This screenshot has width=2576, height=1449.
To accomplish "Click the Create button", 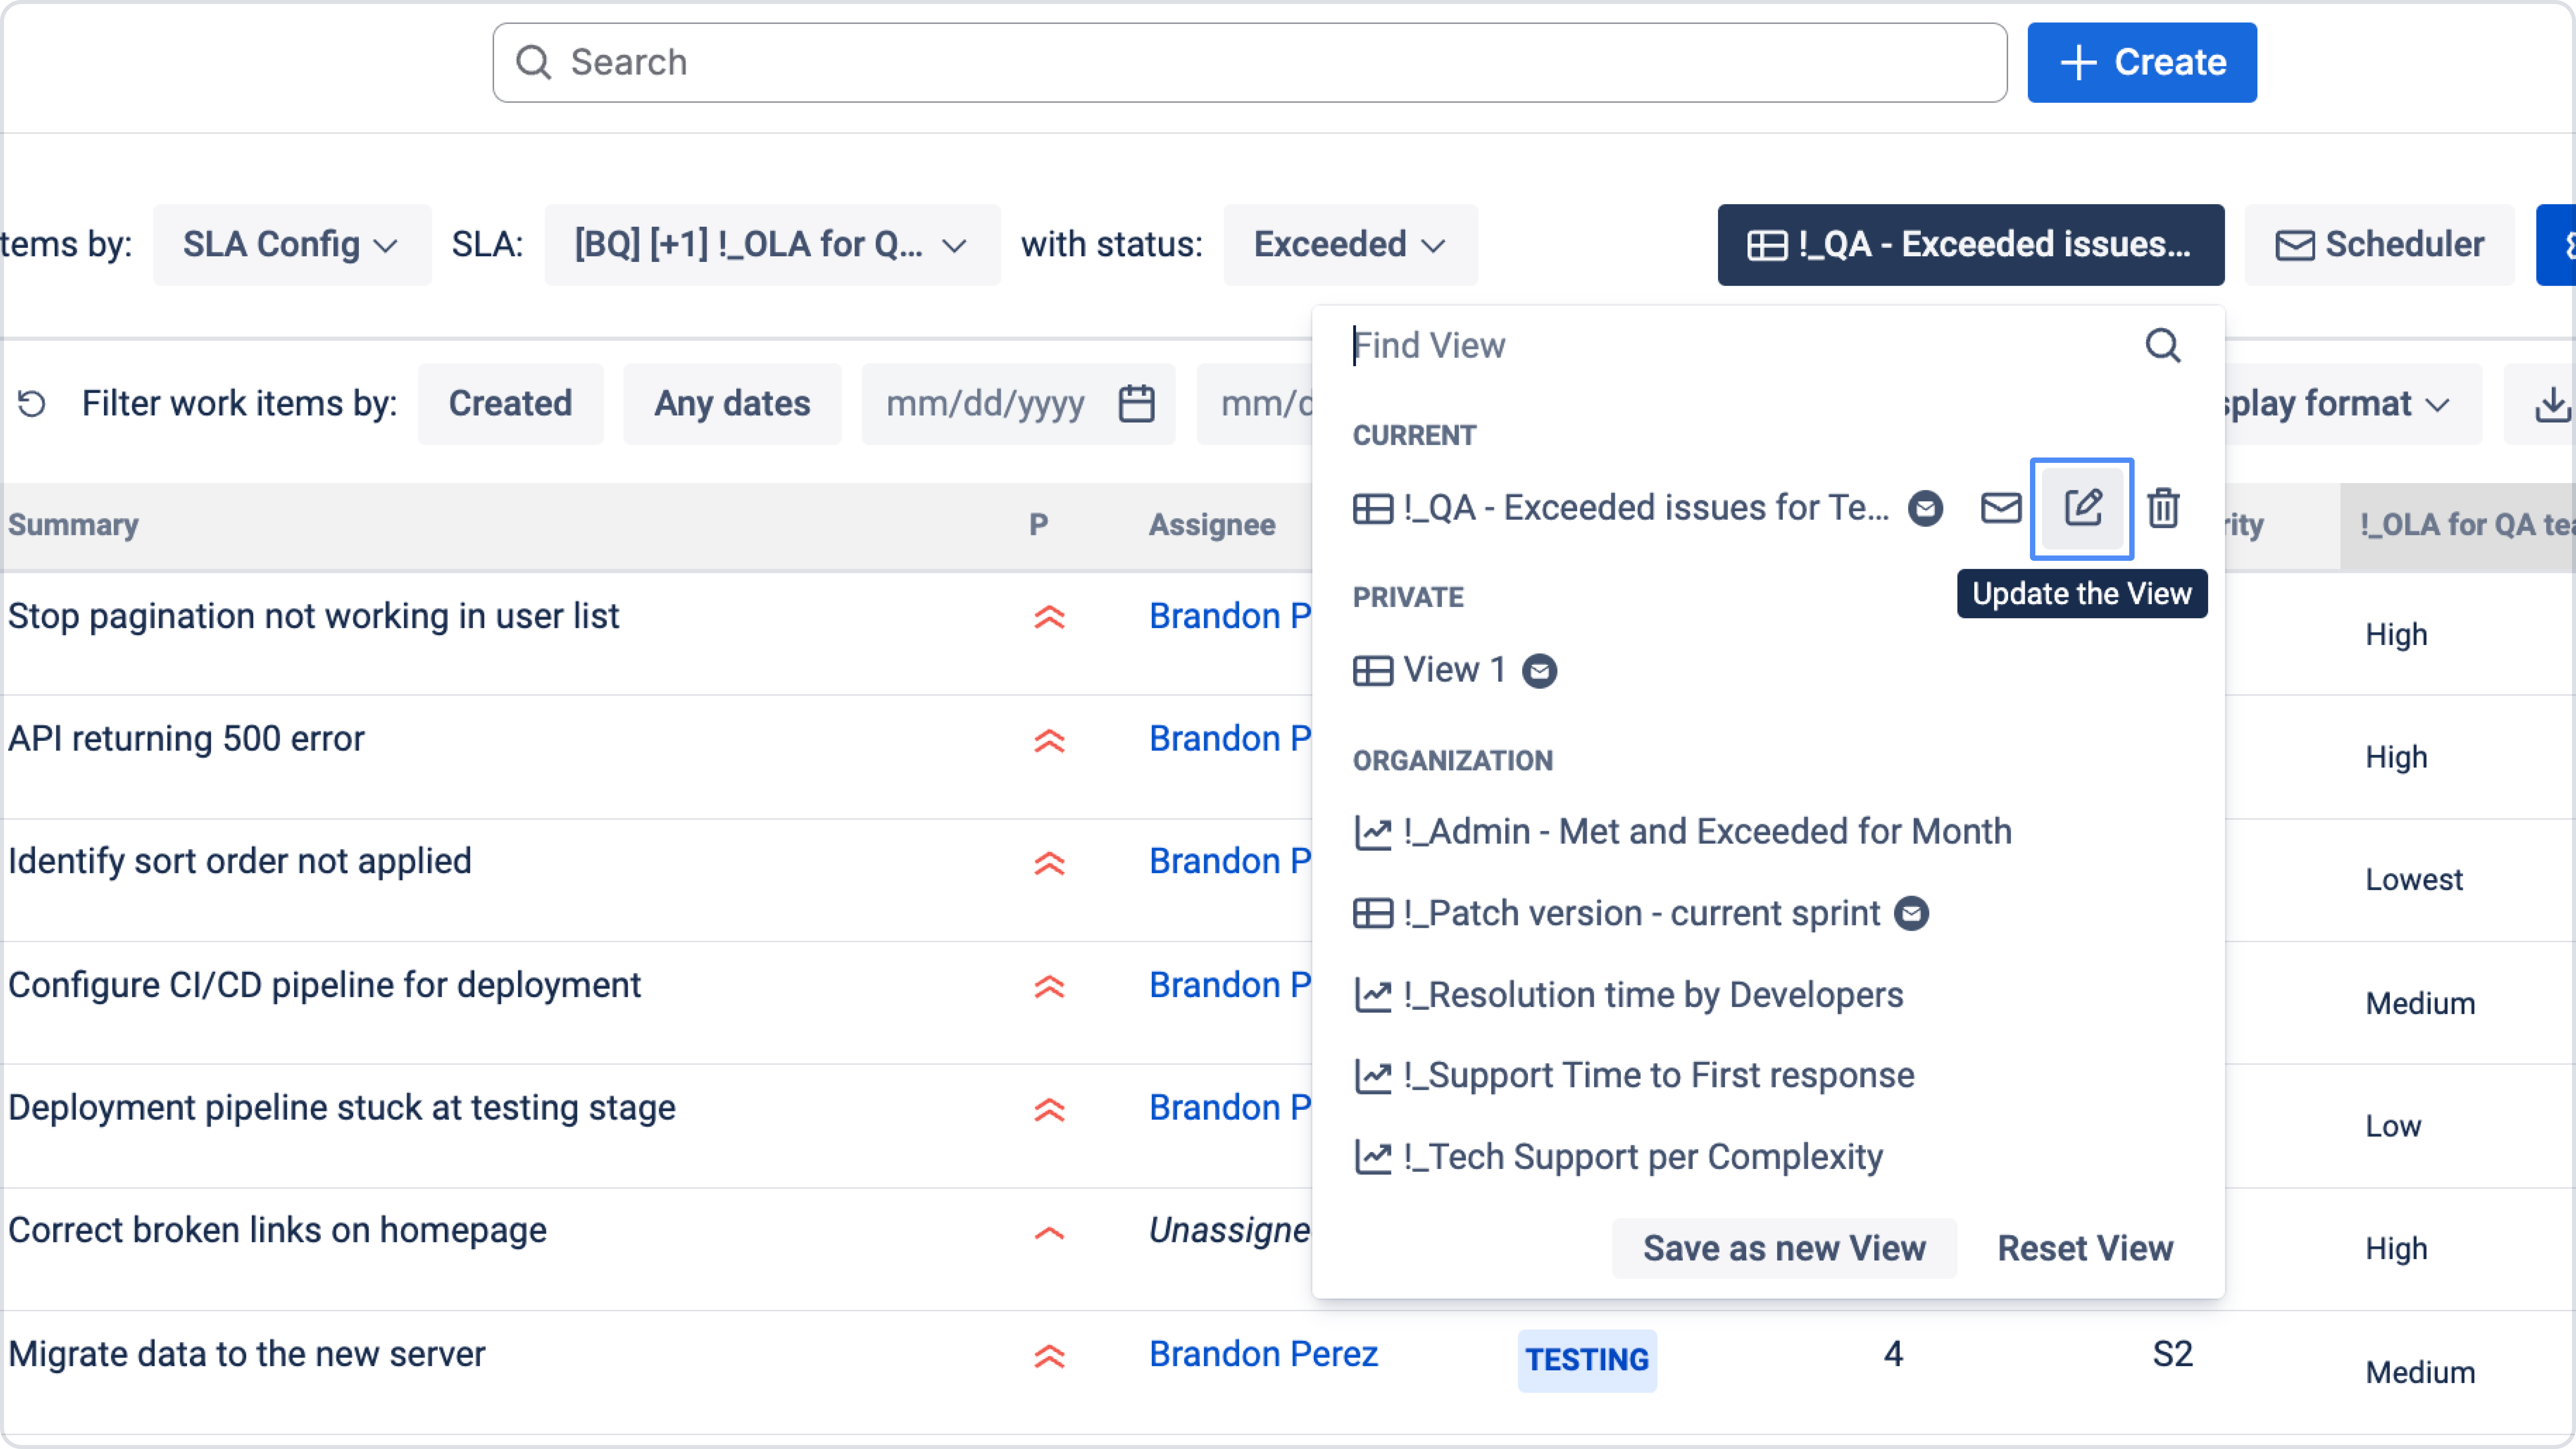I will [2142, 62].
